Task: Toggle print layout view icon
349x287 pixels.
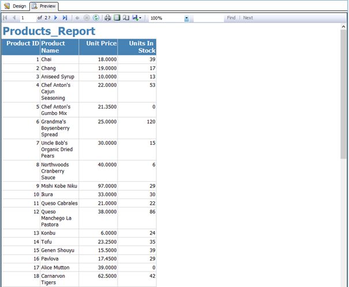Action: (x=117, y=18)
